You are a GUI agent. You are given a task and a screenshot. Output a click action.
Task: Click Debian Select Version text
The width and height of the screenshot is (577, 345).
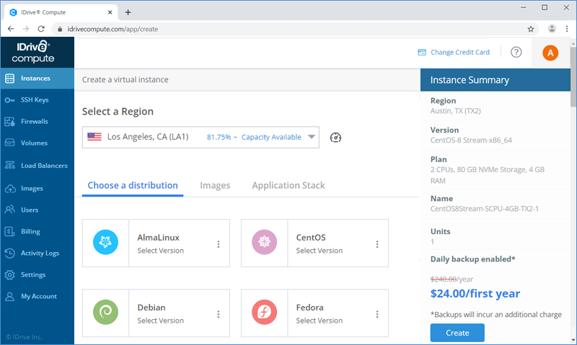pos(160,321)
